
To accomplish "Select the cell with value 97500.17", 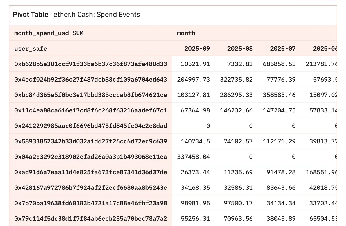I will point(238,203).
